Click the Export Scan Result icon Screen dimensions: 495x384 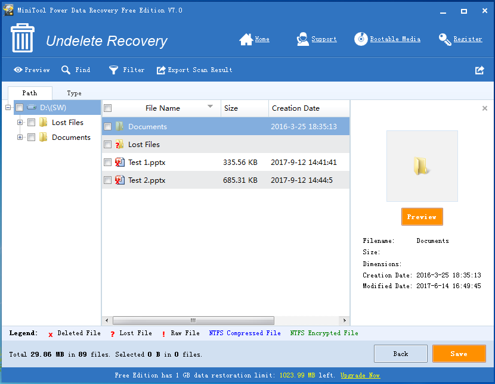click(x=161, y=70)
